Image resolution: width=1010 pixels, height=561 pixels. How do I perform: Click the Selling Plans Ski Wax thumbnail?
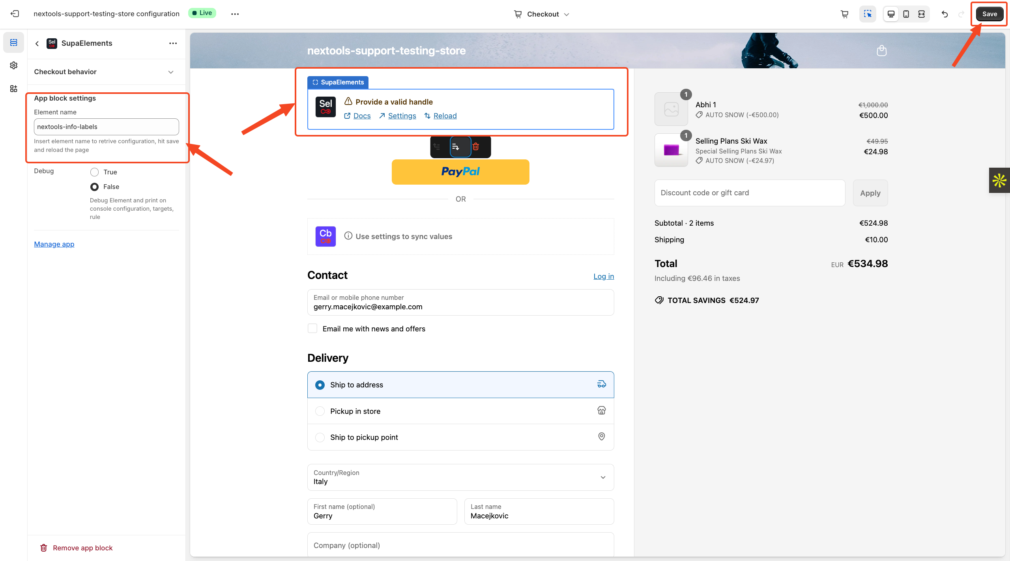(x=671, y=150)
